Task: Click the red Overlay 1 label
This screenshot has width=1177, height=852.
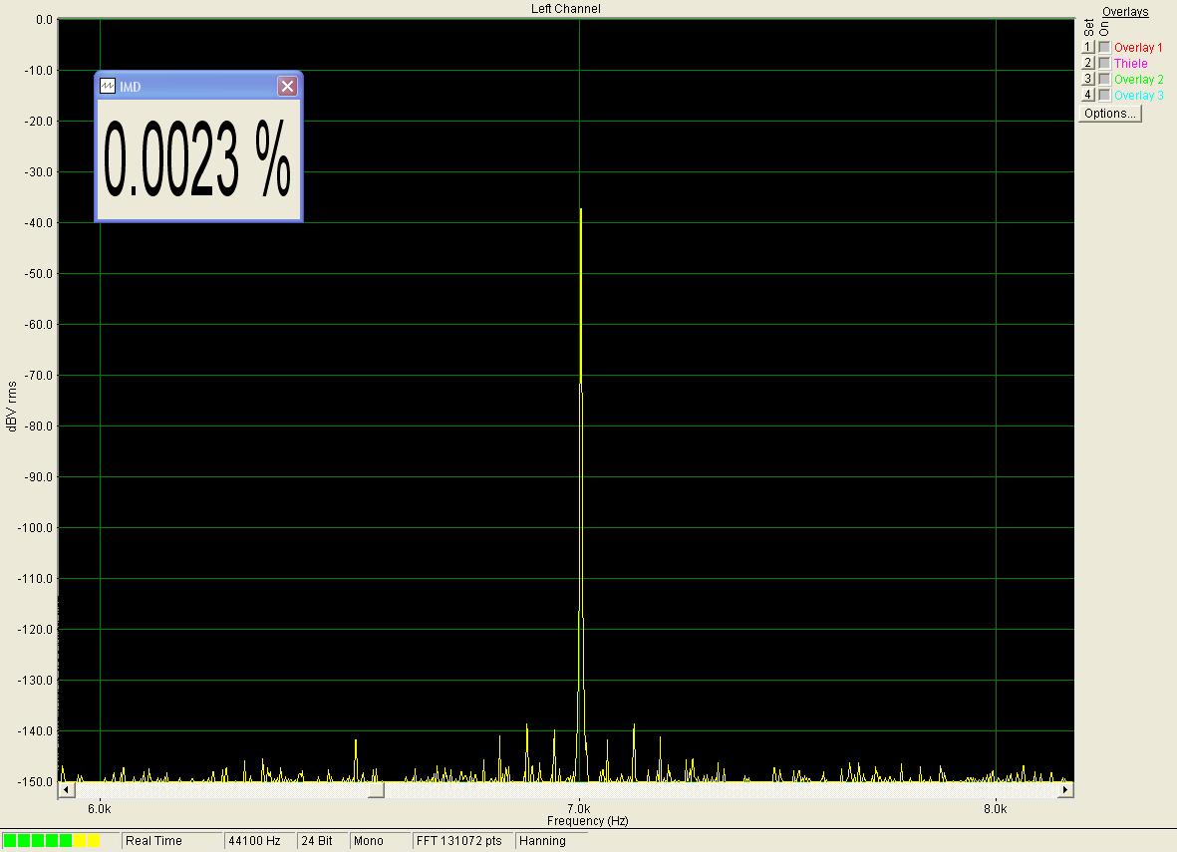Action: click(1138, 47)
